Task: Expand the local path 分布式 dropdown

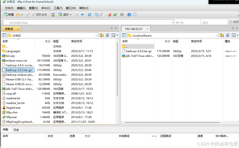Action: click(96, 36)
